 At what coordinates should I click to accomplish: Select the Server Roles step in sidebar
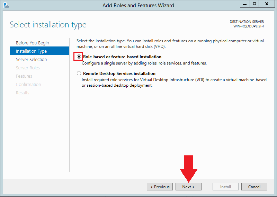(x=28, y=68)
